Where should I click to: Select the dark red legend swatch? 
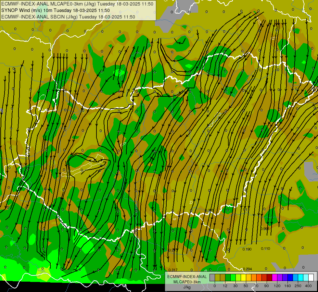269,277
